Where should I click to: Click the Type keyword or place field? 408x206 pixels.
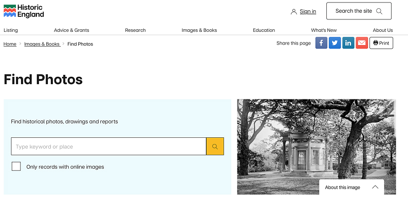tap(108, 147)
